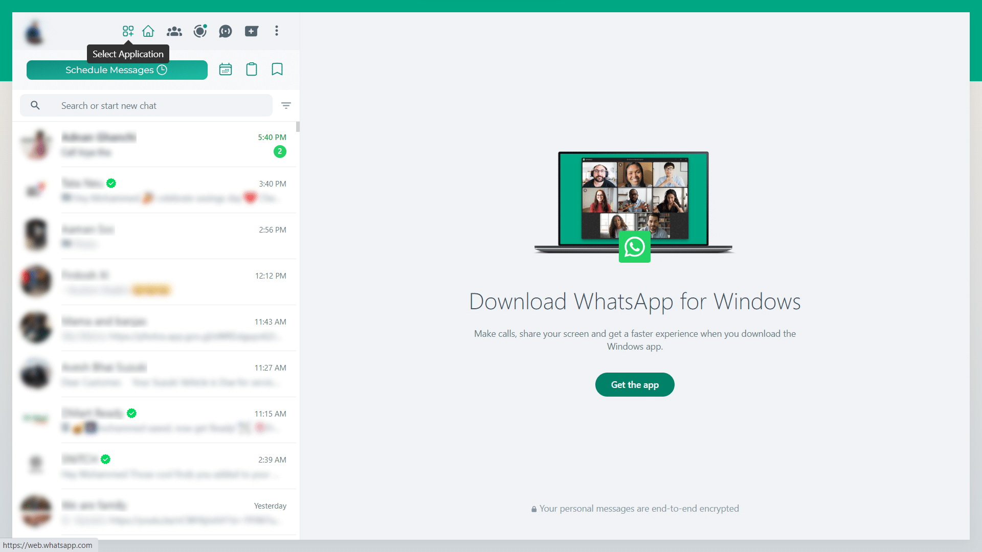Click avatar of the Yesterday chat

click(x=36, y=511)
